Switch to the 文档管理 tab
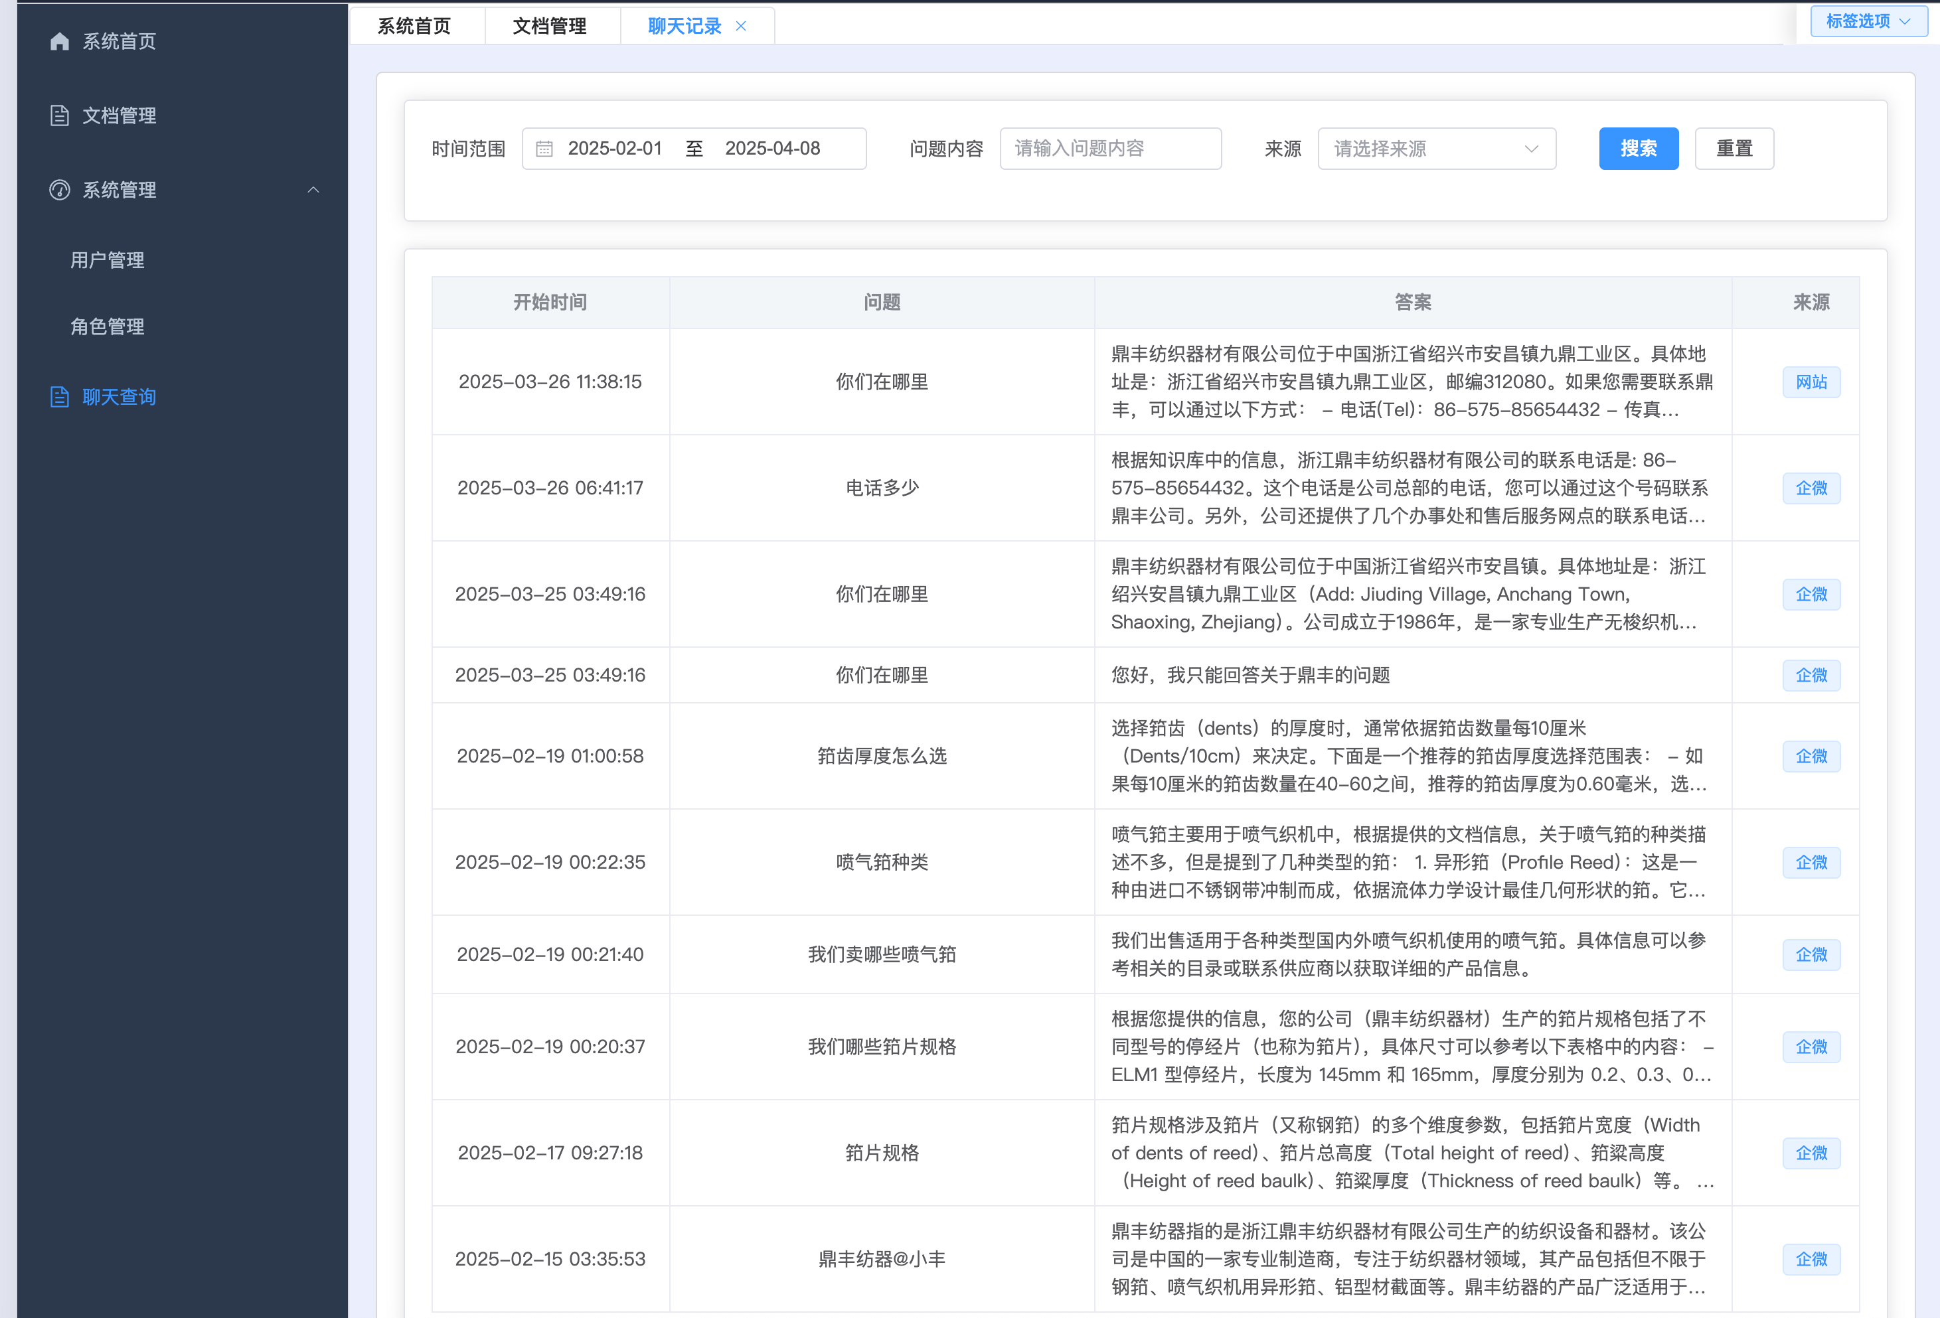Image resolution: width=1940 pixels, height=1318 pixels. (551, 26)
